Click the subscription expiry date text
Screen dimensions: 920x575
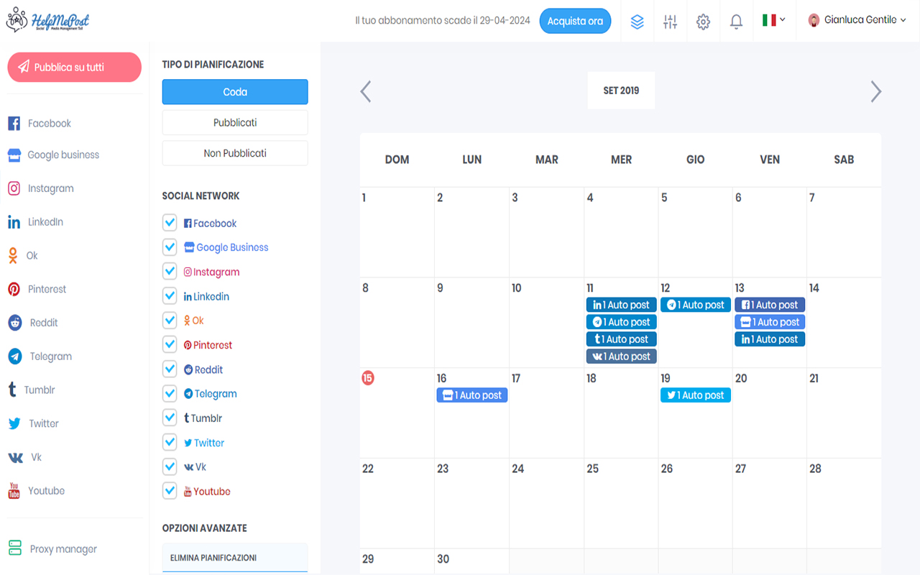point(443,21)
